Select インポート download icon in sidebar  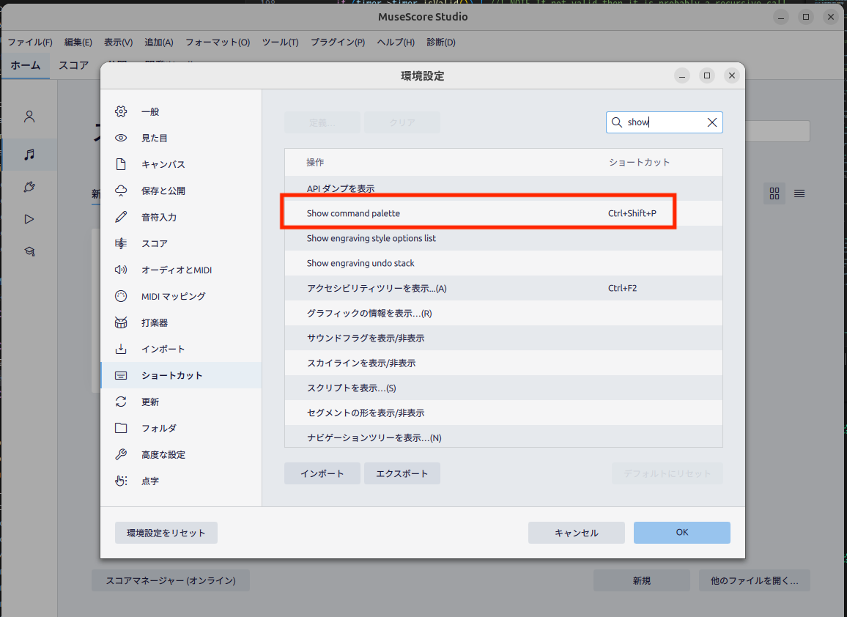[121, 349]
